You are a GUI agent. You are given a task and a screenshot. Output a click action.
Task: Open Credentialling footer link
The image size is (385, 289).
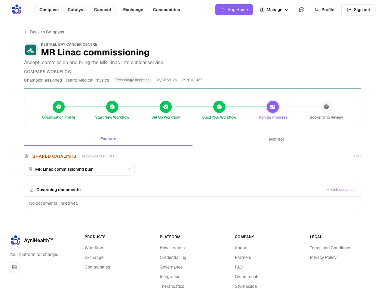point(173,257)
